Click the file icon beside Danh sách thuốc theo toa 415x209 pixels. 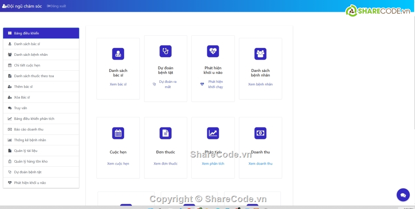coord(10,76)
